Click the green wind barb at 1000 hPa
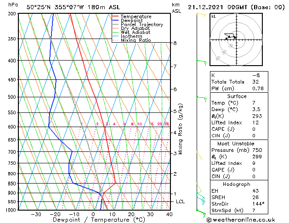 coord(201,213)
